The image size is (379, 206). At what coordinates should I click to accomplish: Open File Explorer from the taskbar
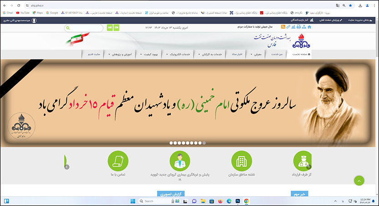click(x=203, y=201)
